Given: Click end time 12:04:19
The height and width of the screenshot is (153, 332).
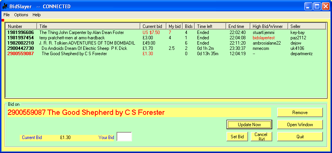Looking at the screenshot, I should [237, 54].
